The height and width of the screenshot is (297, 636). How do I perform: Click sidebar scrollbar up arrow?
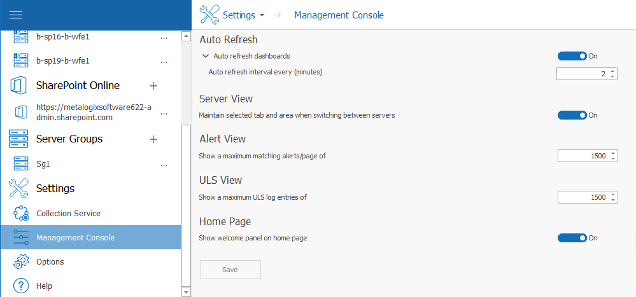tap(186, 36)
